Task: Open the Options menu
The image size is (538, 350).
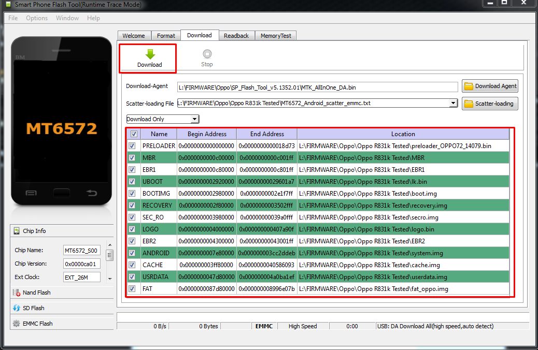Action: coord(37,18)
